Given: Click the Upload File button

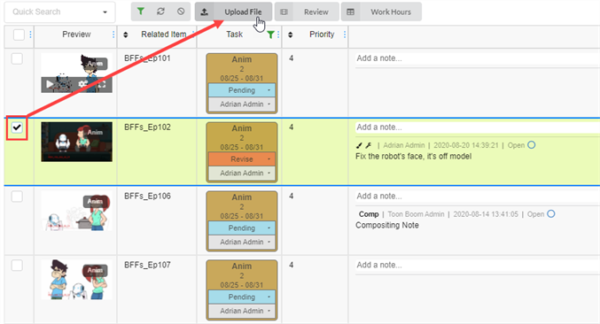Looking at the screenshot, I should [x=233, y=12].
